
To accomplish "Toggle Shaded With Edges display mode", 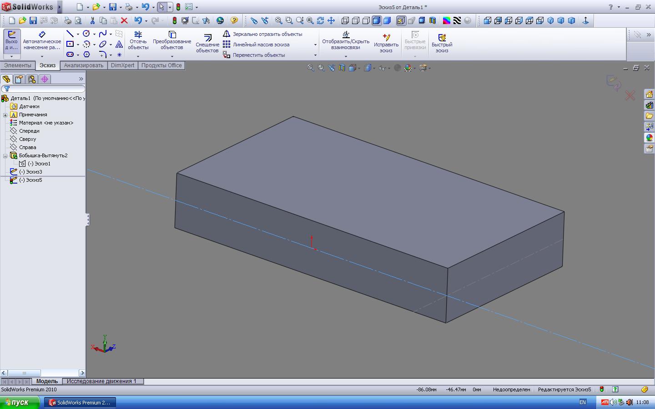I will [377, 20].
